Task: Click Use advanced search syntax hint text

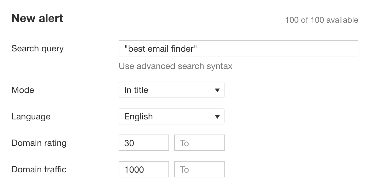Action: pyautogui.click(x=175, y=66)
